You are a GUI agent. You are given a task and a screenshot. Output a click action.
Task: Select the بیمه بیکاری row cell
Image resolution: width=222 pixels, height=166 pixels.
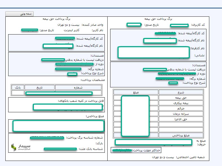pyautogui.click(x=181, y=103)
